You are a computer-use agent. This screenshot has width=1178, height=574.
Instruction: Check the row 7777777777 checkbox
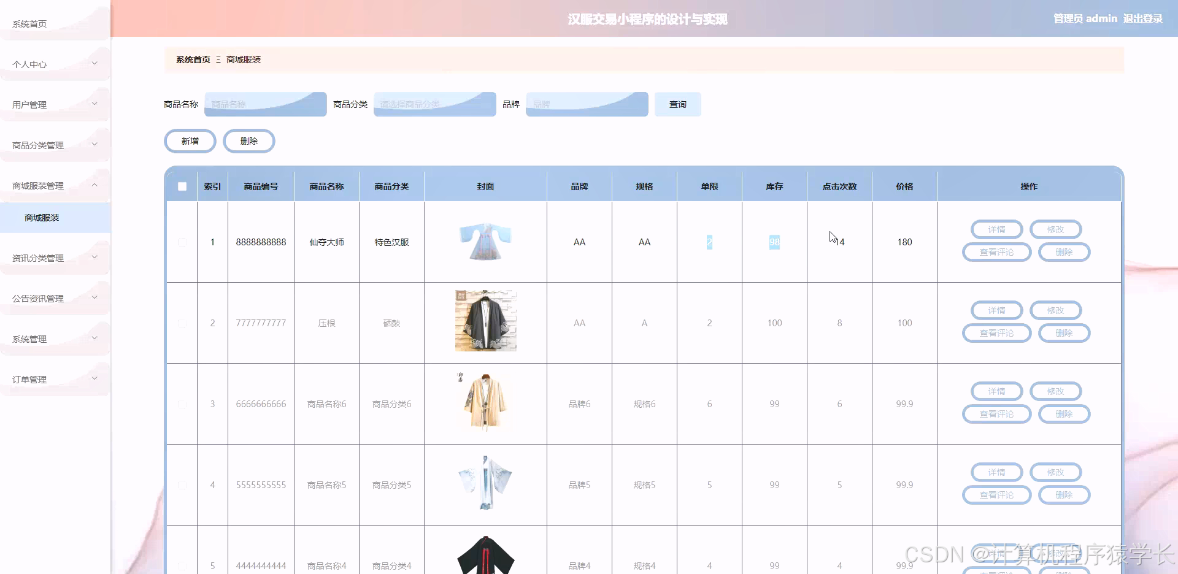(182, 323)
